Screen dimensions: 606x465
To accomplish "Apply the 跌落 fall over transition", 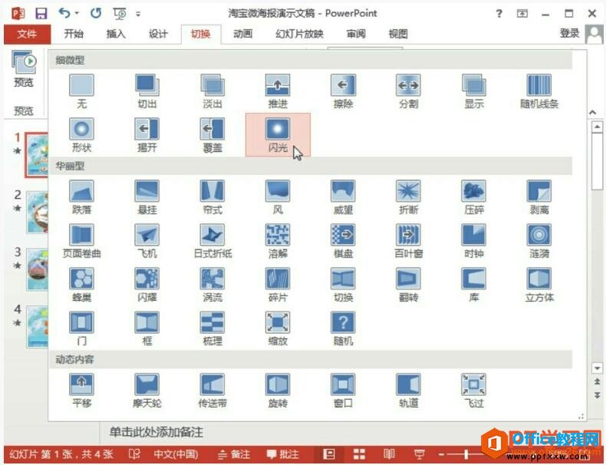I will coord(81,197).
